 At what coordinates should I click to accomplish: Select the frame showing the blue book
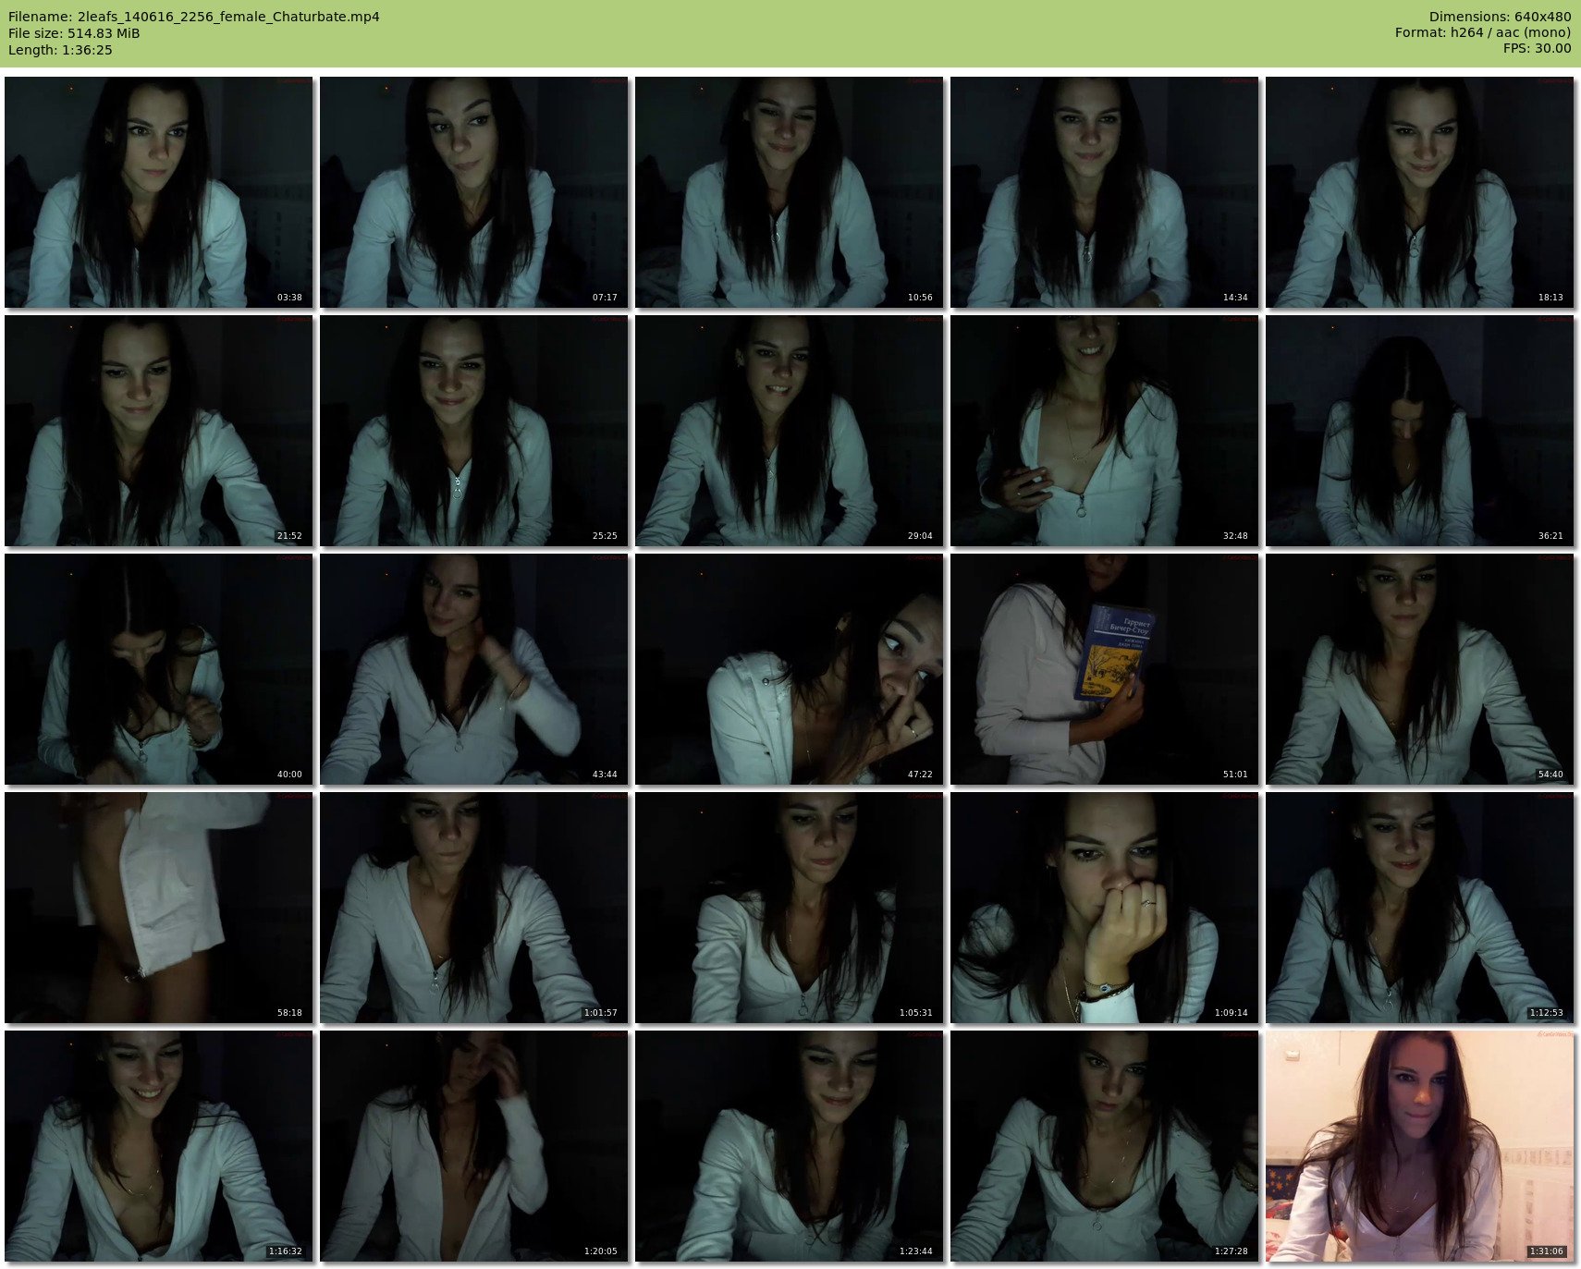[1104, 669]
